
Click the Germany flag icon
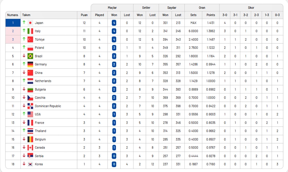point(30,64)
